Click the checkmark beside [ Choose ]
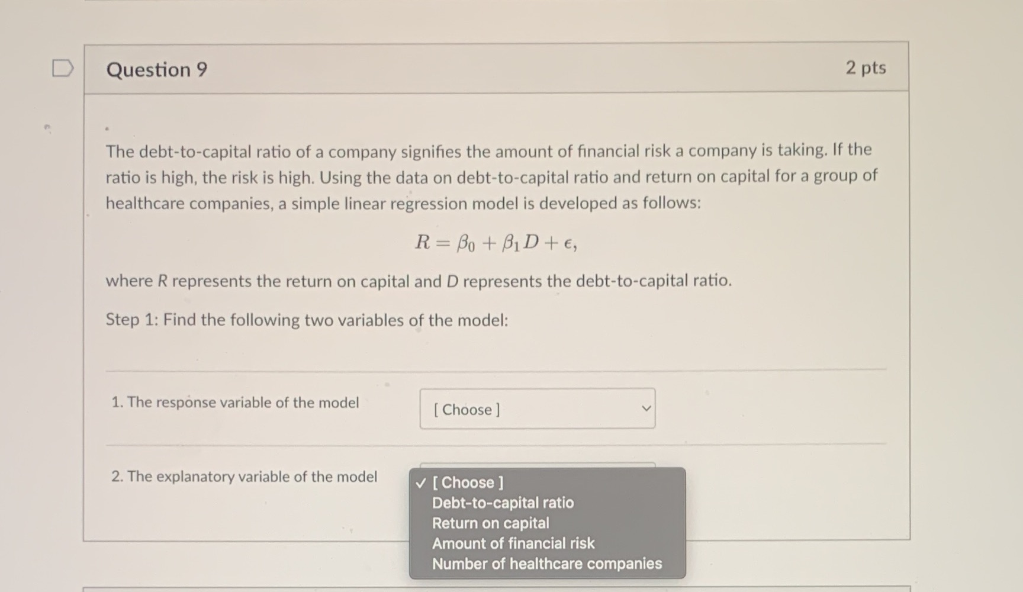Image resolution: width=1023 pixels, height=592 pixels. 420,482
